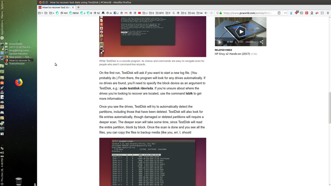Viewport: 331px width, 186px height.
Task: Click the extension icon with badge 10
Action: click(297, 13)
